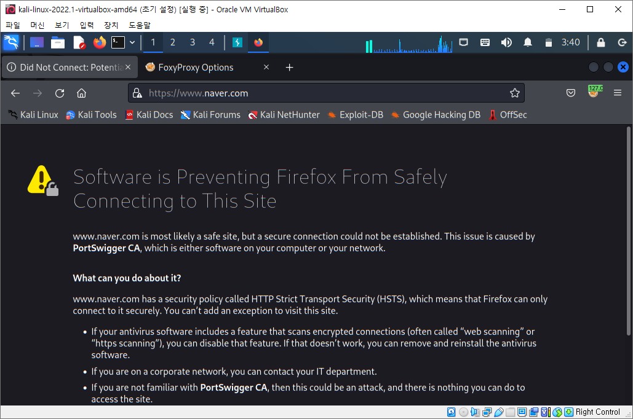Image resolution: width=633 pixels, height=419 pixels.
Task: Open terminal emulator from the panel
Action: 118,42
